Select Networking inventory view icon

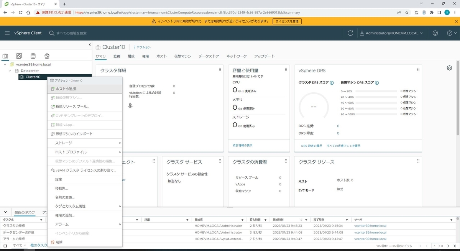point(47,56)
